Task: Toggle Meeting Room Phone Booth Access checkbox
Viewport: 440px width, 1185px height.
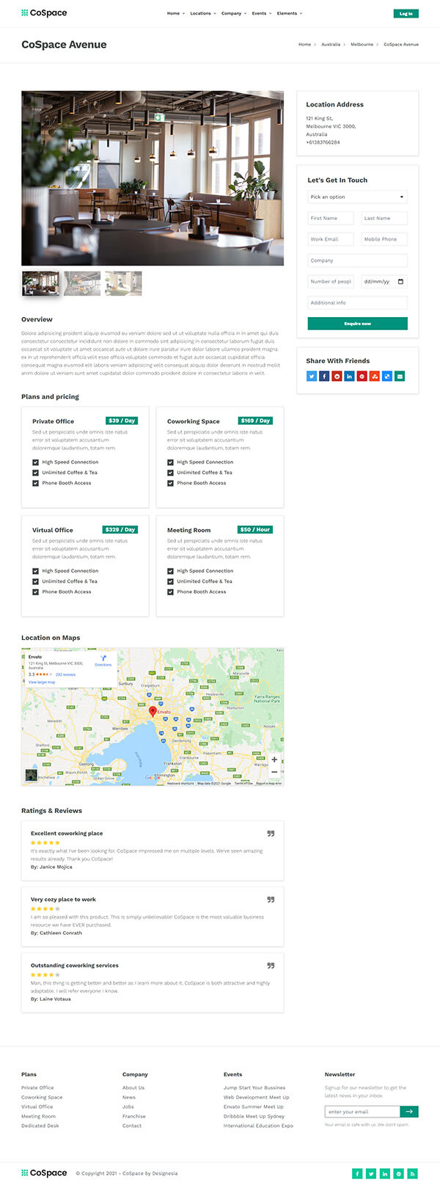Action: [171, 591]
